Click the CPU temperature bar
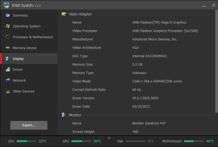This screenshot has width=218, height=147. 26,141
